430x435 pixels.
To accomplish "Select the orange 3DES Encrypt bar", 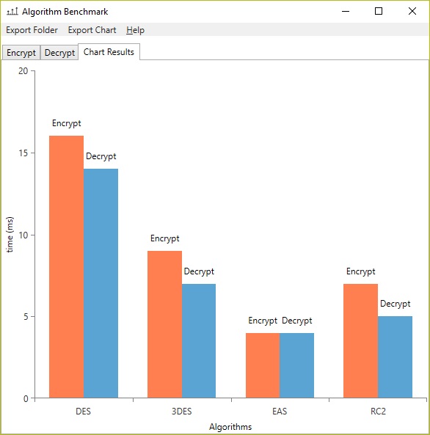I will 164,324.
